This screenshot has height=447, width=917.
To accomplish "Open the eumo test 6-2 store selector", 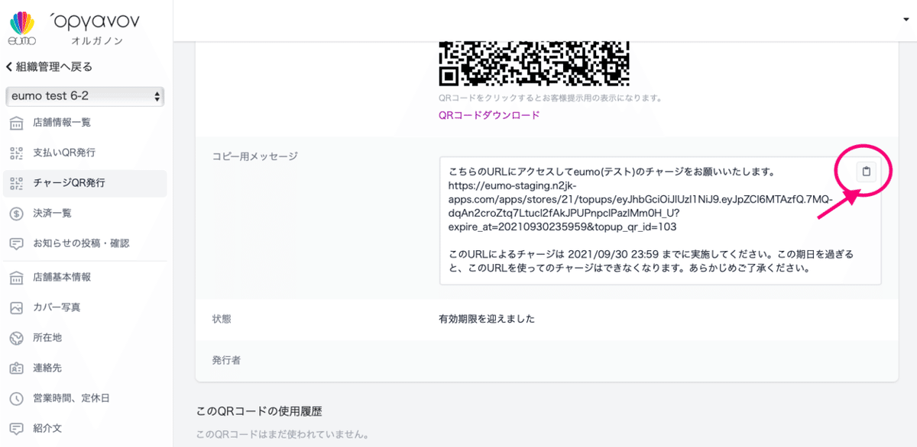I will tap(85, 97).
